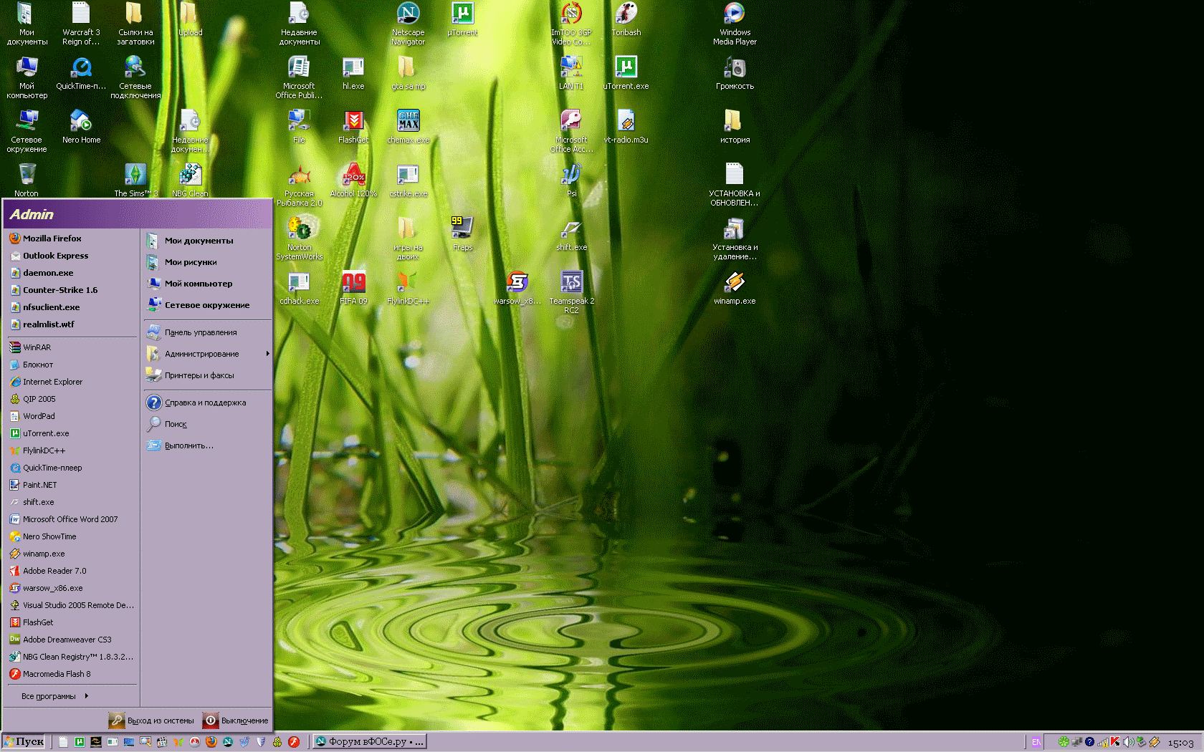
Task: Launch Mozilla Firefox from Start menu
Action: point(52,238)
